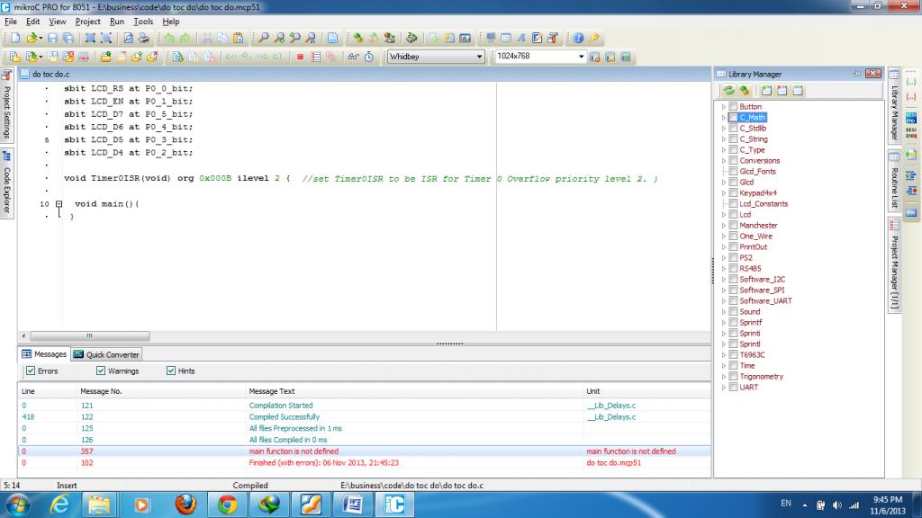Click the Undo arrow icon
This screenshot has height=518, width=922.
(x=169, y=39)
